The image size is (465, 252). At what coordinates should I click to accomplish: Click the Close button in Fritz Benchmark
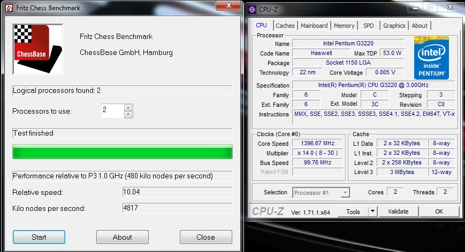point(206,237)
